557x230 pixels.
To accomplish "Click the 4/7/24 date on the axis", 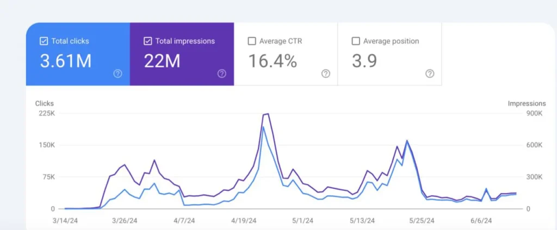I will (184, 221).
